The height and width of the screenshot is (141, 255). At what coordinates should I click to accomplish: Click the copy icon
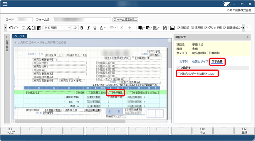pyautogui.click(x=34, y=28)
